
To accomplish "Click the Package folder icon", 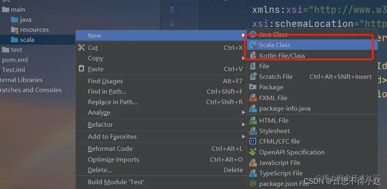I will 253,87.
